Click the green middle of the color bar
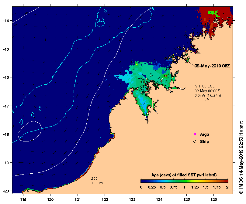Image resolution: width=246 pixels, height=204 pixels. pyautogui.click(x=185, y=181)
